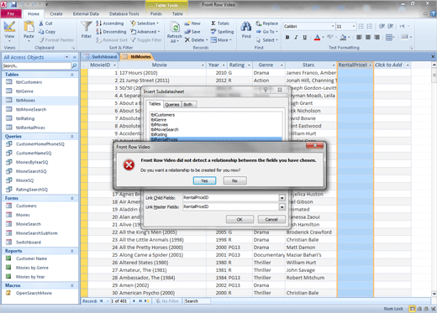Collapse the Reports group
Screen dimensions: 437x313
(72, 251)
